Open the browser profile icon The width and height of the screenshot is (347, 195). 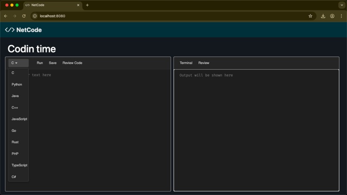click(x=332, y=16)
